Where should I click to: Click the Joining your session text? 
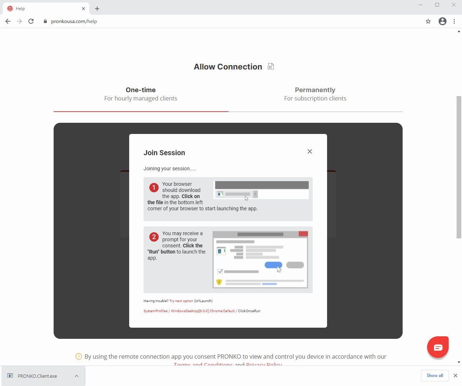pyautogui.click(x=170, y=169)
